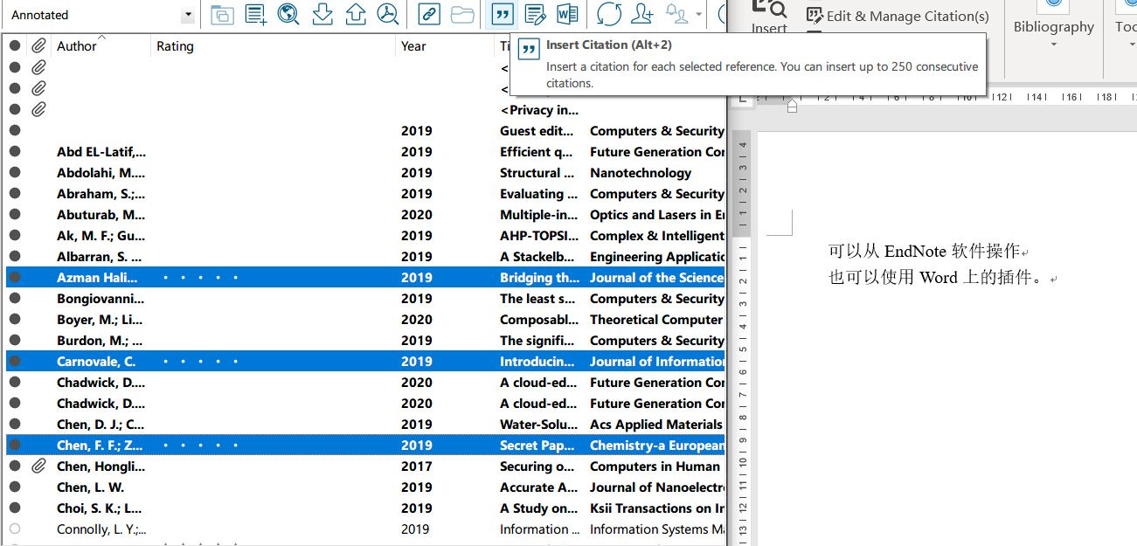Export references with the upward arrow icon

[355, 15]
